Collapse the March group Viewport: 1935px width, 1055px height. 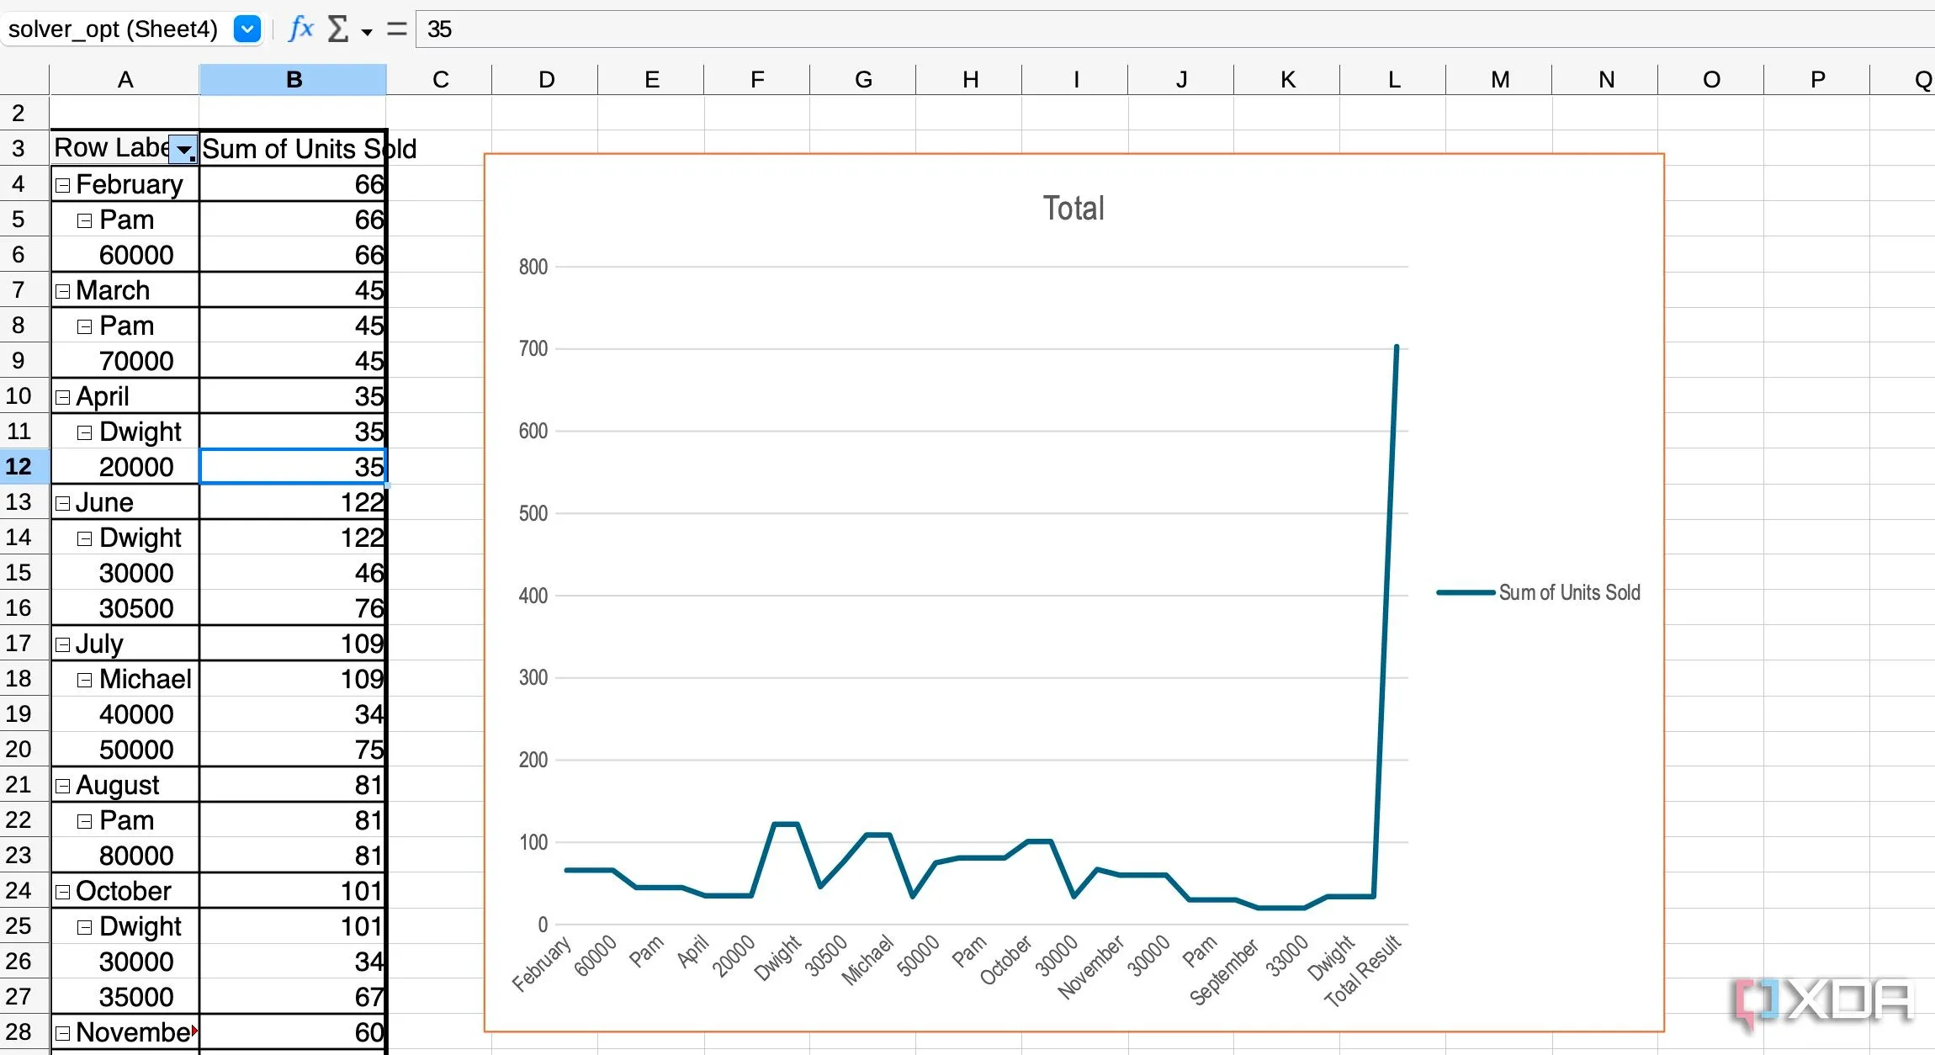(62, 291)
